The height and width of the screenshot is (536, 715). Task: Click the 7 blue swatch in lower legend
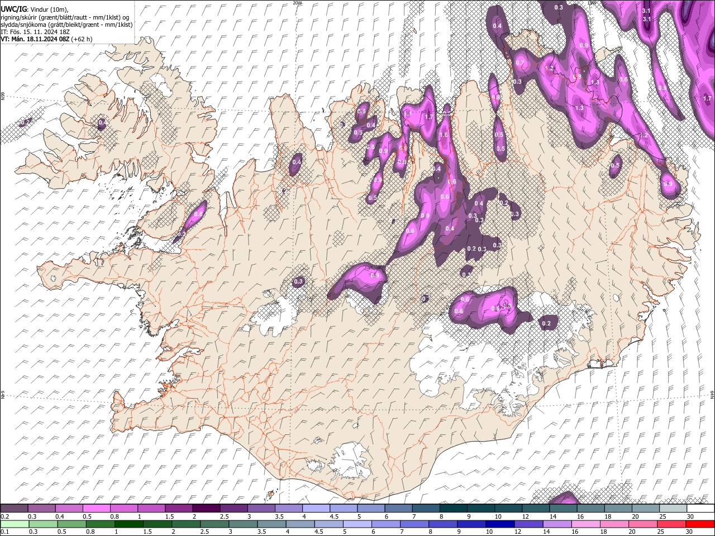tap(414, 524)
